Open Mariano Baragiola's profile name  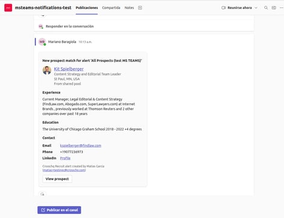tap(62, 42)
